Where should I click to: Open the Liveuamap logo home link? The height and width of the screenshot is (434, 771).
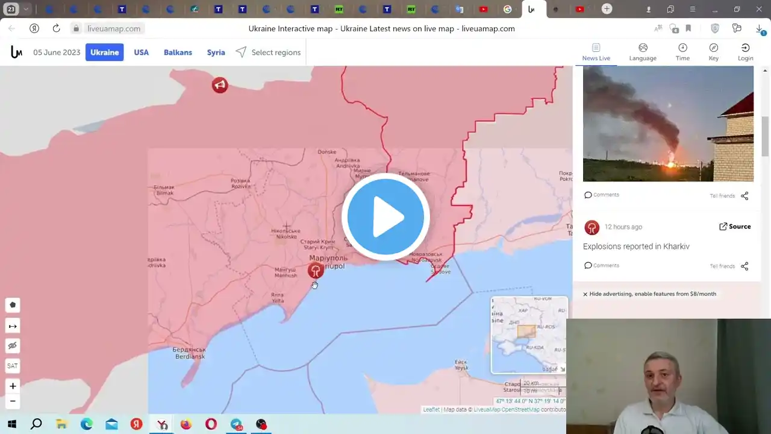point(16,52)
